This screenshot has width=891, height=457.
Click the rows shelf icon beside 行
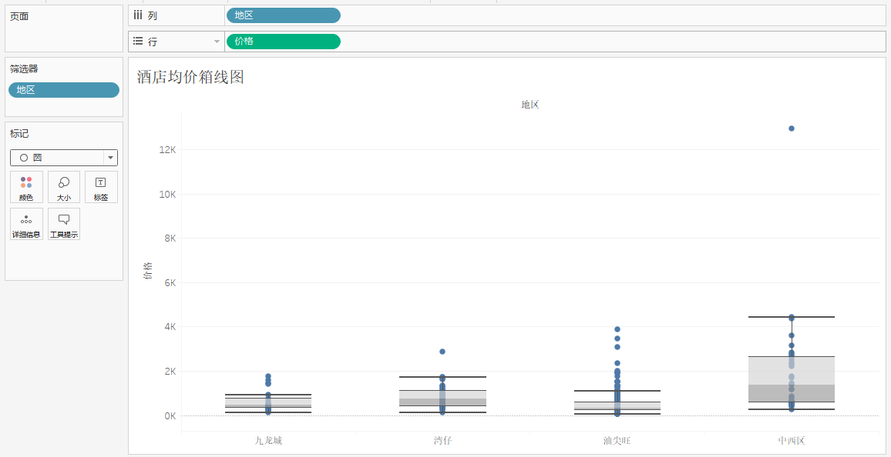click(x=137, y=42)
